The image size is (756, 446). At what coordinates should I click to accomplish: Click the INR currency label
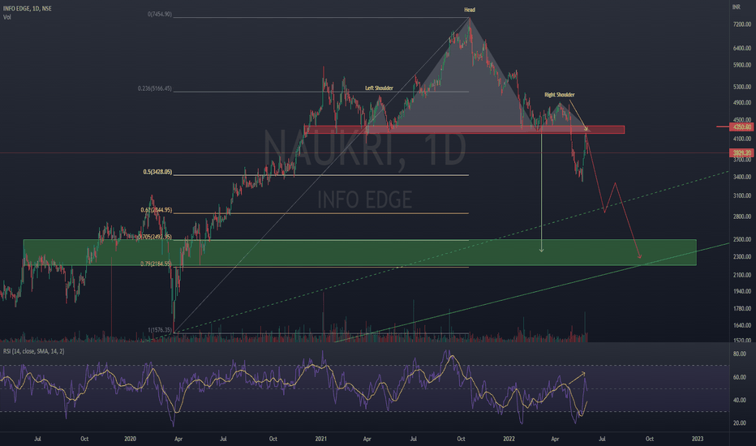pos(737,6)
